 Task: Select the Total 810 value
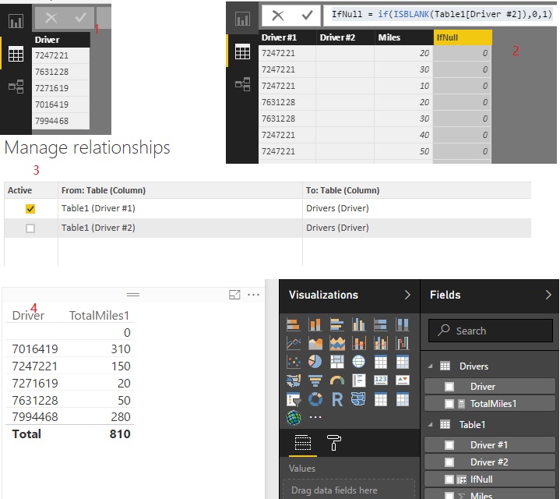(x=120, y=434)
